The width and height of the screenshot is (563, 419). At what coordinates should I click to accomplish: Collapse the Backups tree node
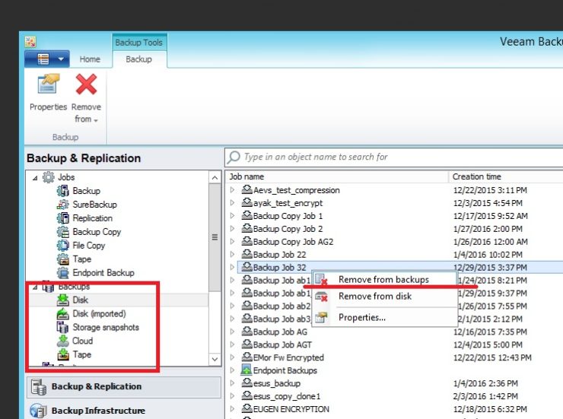pos(35,287)
